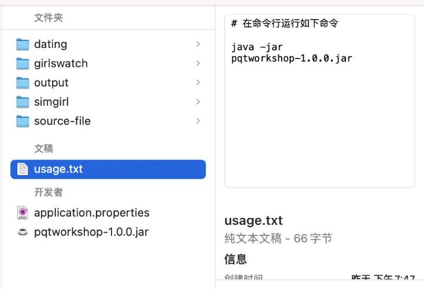Expand the output folder chevron

[x=198, y=83]
